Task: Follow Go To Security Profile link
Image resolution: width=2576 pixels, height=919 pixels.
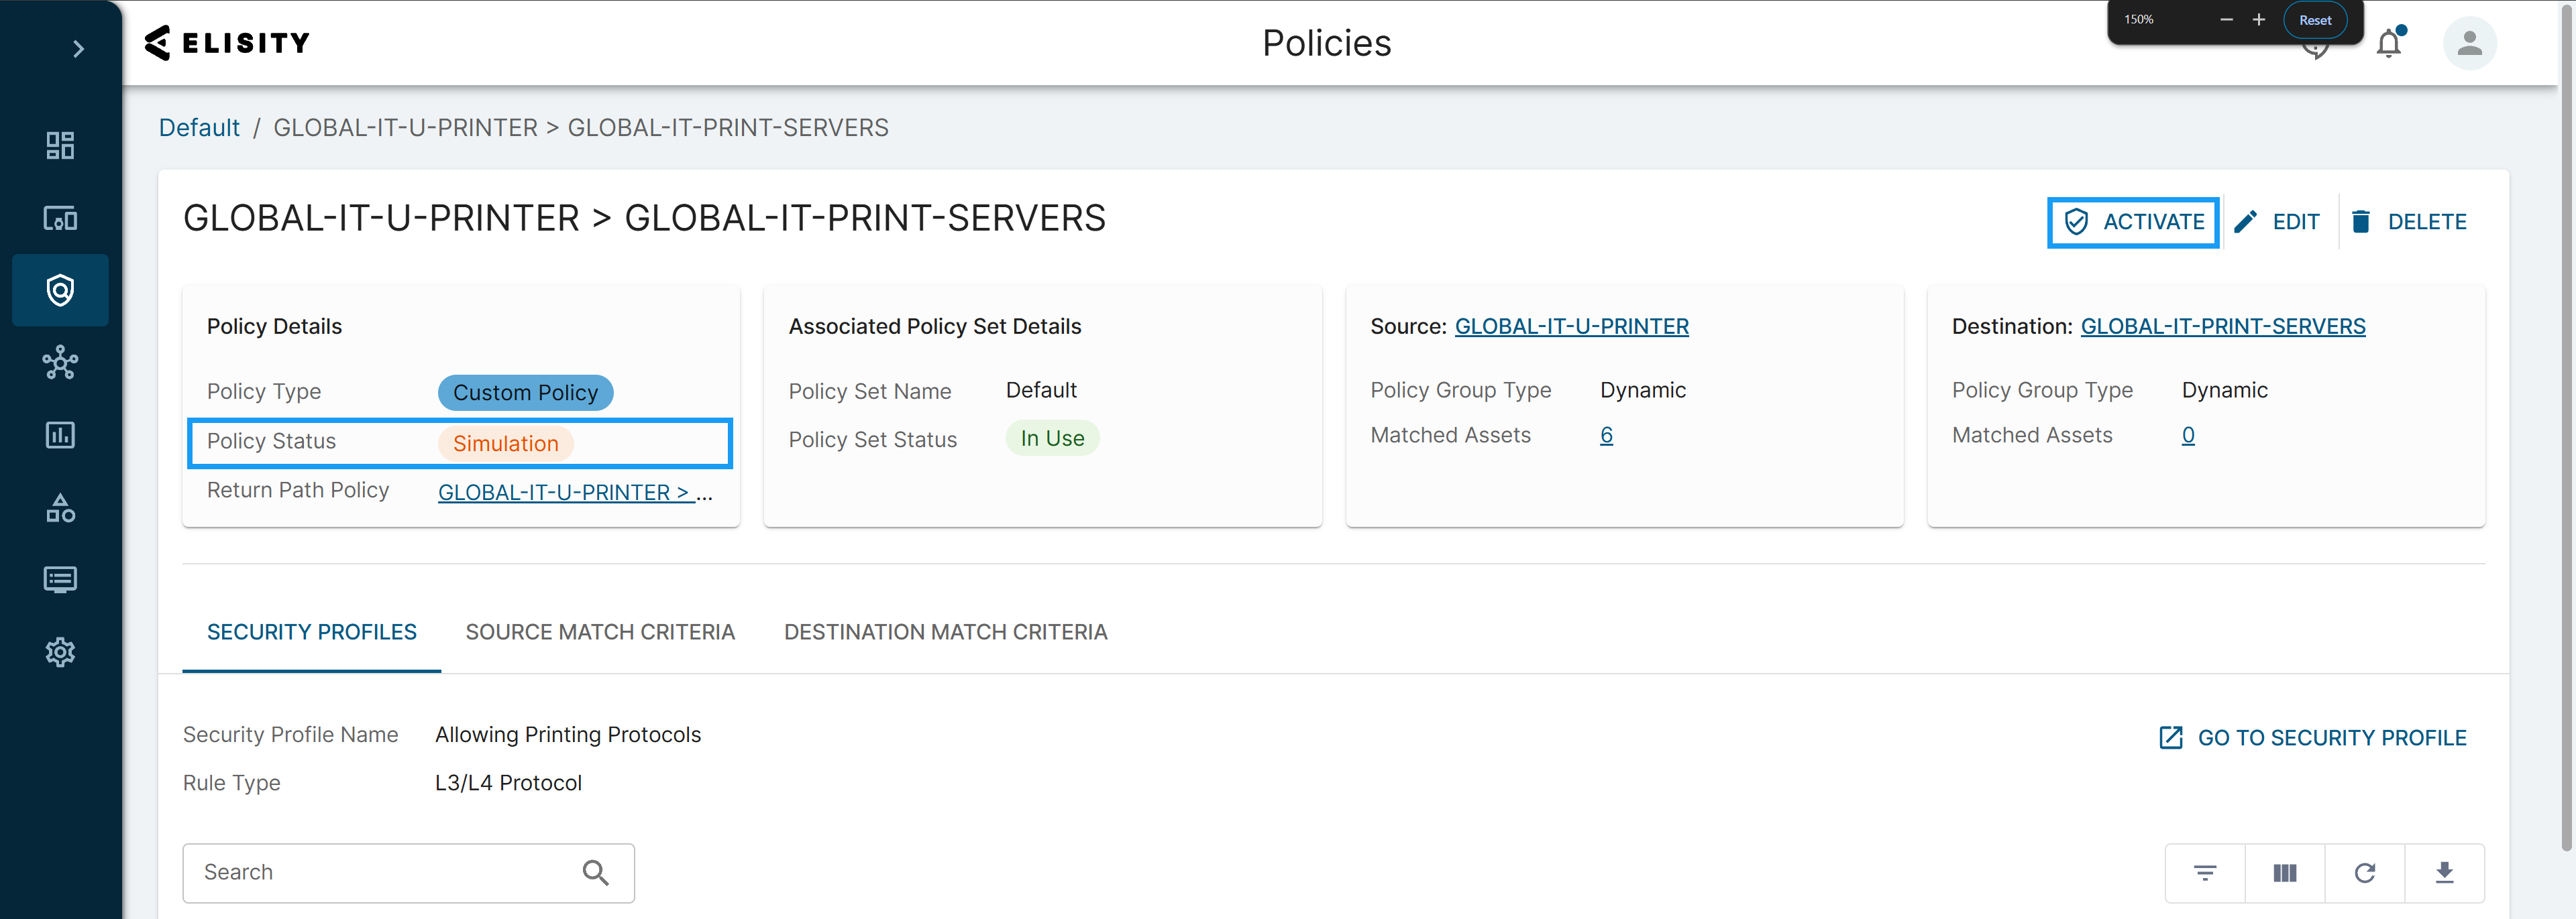Action: click(2312, 737)
